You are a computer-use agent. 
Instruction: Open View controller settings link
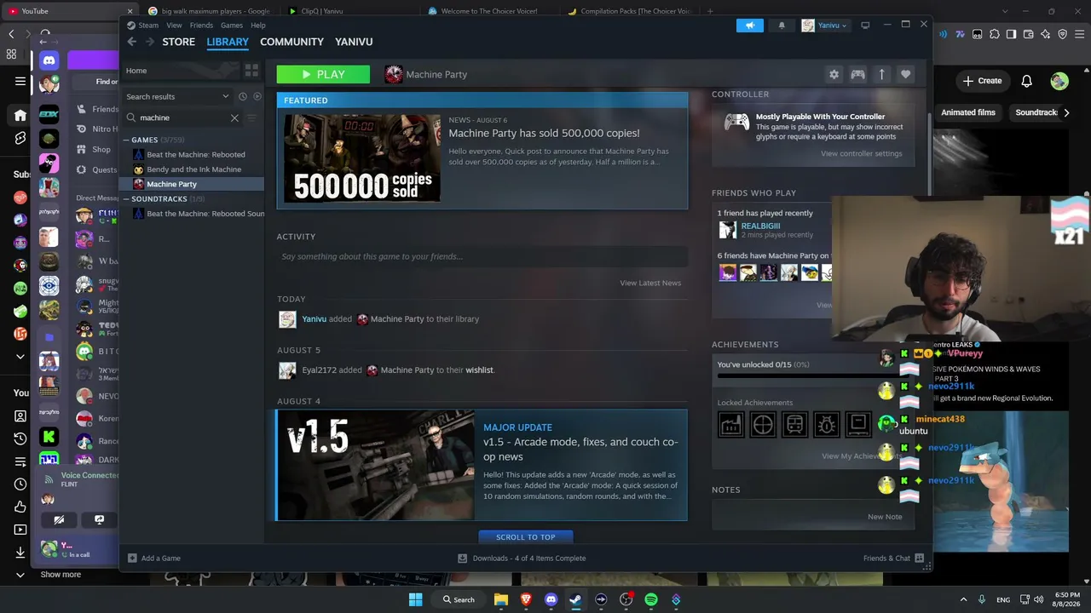coord(861,153)
